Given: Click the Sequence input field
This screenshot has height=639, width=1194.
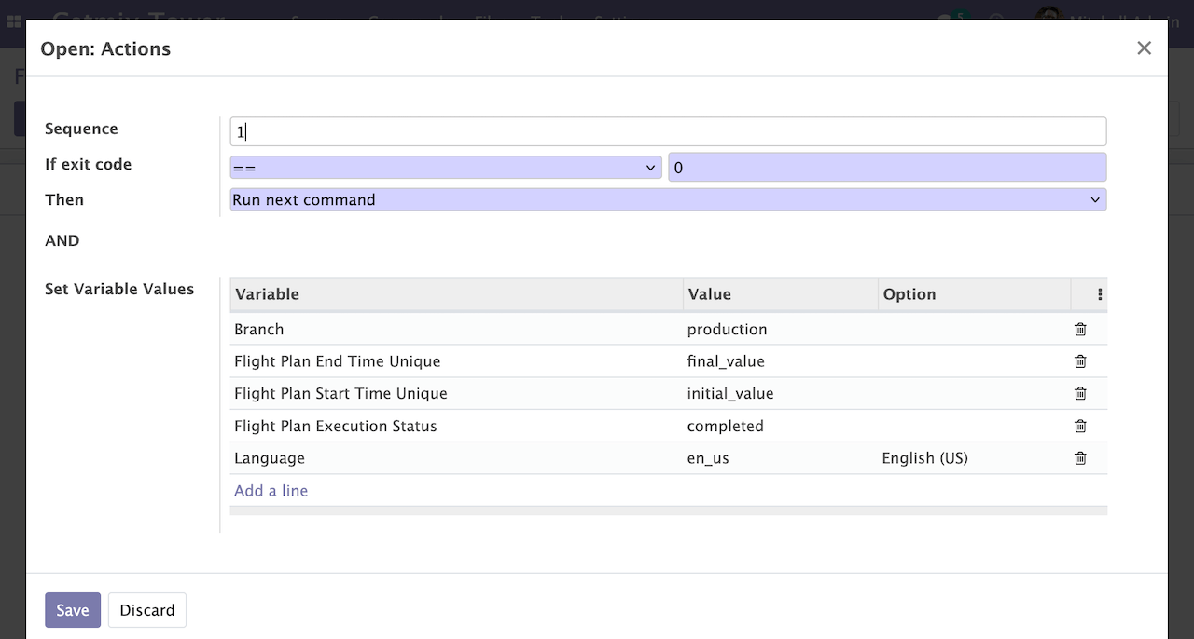Looking at the screenshot, I should pyautogui.click(x=667, y=131).
